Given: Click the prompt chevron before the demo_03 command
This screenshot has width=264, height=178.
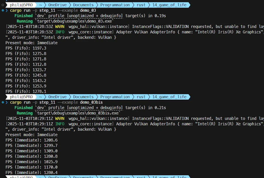Looking at the screenshot, I should coord(7,11).
